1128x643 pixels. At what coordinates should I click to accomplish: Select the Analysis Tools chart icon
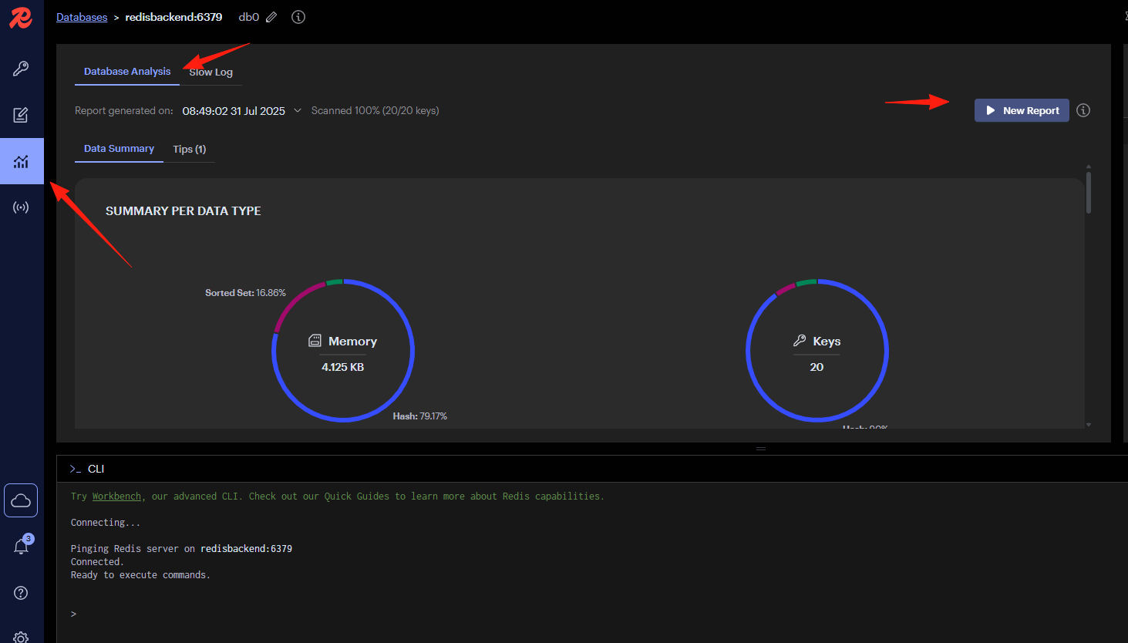click(21, 161)
